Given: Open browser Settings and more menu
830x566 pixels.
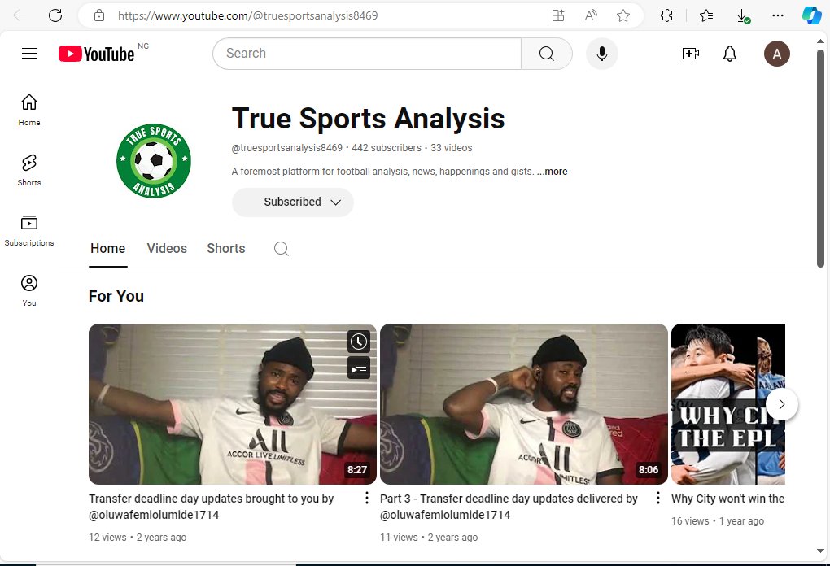Looking at the screenshot, I should pos(778,15).
